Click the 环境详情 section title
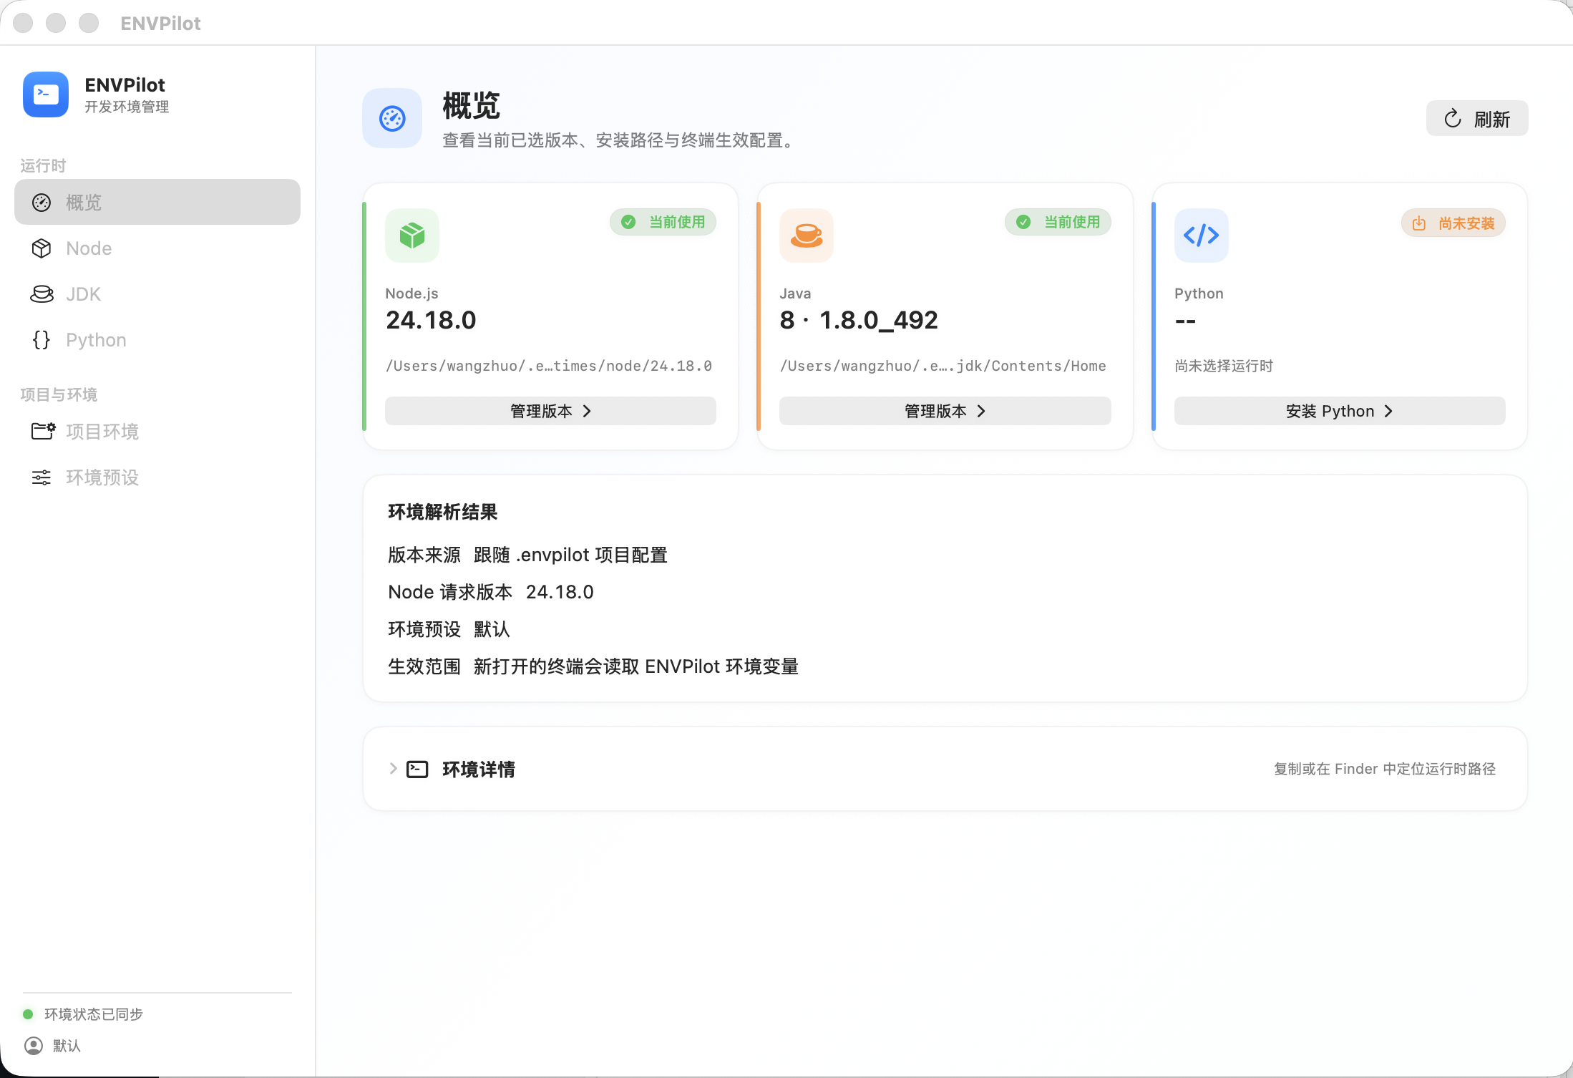Screen dimensions: 1573x1078 (x=479, y=769)
